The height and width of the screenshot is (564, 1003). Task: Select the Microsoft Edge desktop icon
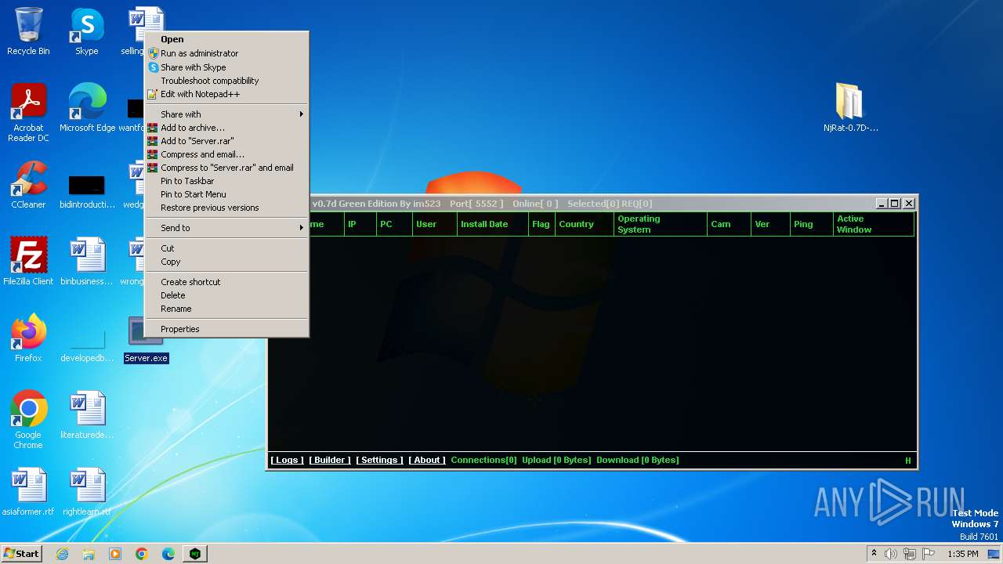[87, 108]
